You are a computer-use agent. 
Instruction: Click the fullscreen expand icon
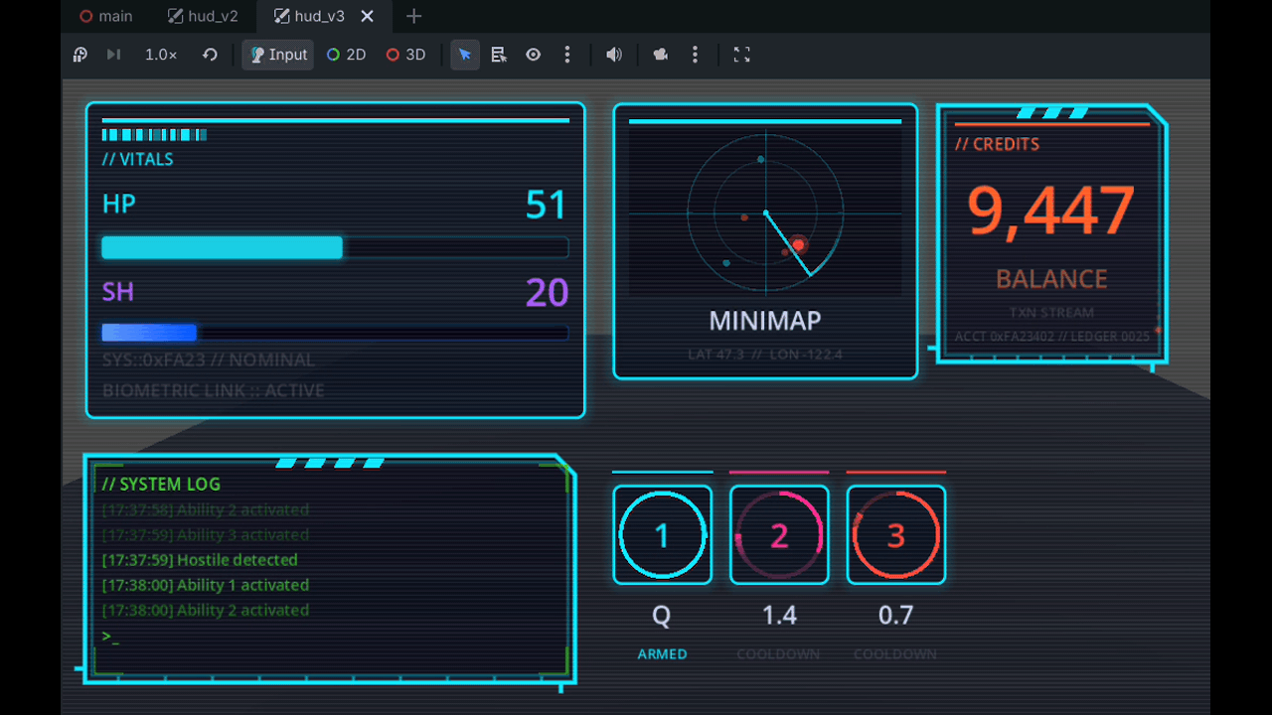[x=741, y=55]
